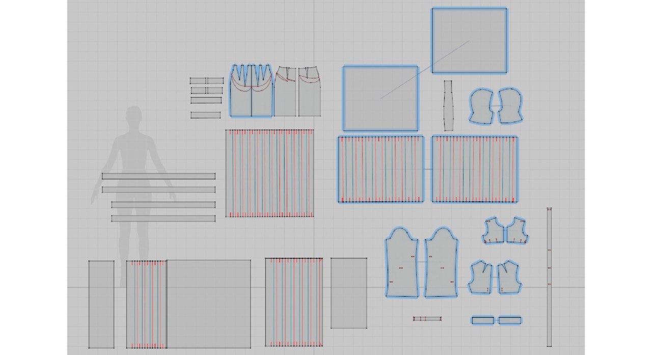Select the top-right small rectangle of the paired bands
Screen dimensions: 652x355
click(x=215, y=80)
